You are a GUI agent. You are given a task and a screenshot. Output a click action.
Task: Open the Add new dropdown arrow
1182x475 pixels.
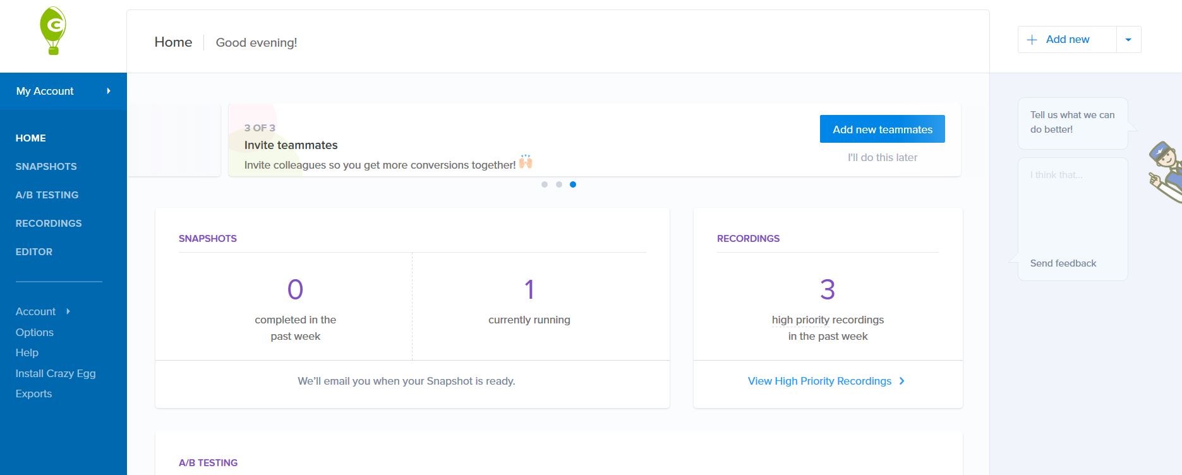coord(1128,40)
